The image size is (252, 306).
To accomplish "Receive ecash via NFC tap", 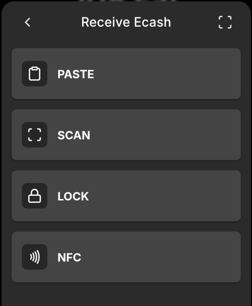I will pos(126,257).
